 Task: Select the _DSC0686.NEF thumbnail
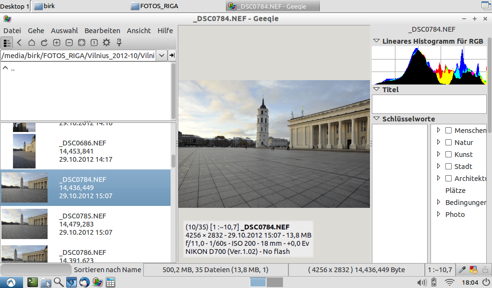click(24, 151)
